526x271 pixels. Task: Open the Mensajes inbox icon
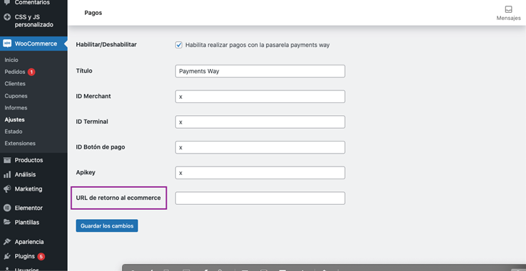click(x=508, y=9)
